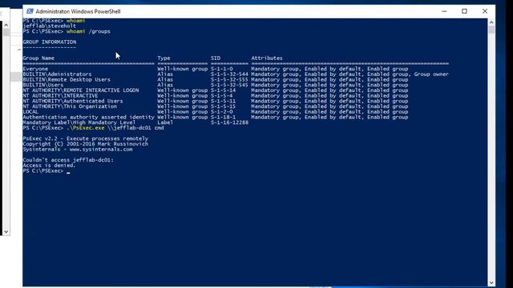Click 'NT AUTHORITY\This Organization' group name

[x=70, y=106]
